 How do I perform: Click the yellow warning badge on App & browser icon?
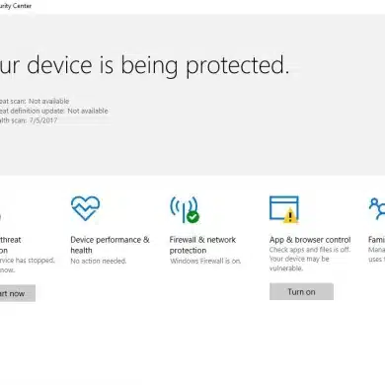point(290,216)
